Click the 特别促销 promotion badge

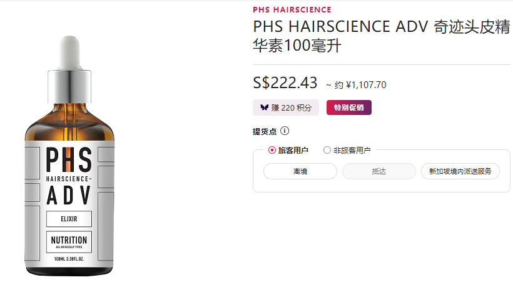348,107
